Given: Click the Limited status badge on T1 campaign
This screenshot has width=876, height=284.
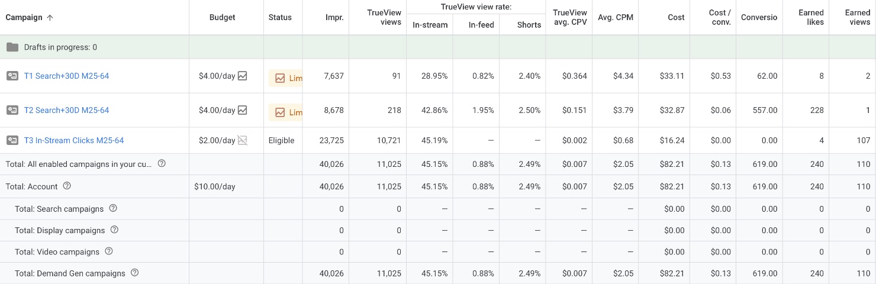Looking at the screenshot, I should tap(286, 78).
